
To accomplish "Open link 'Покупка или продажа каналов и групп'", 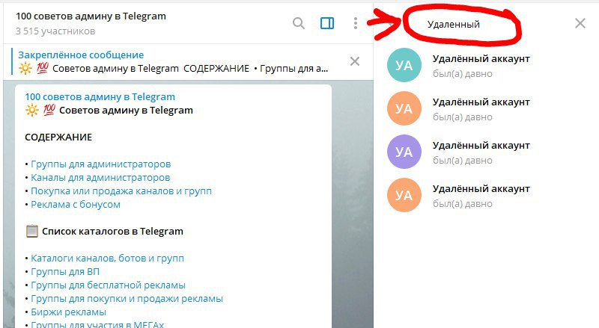I will tap(121, 191).
